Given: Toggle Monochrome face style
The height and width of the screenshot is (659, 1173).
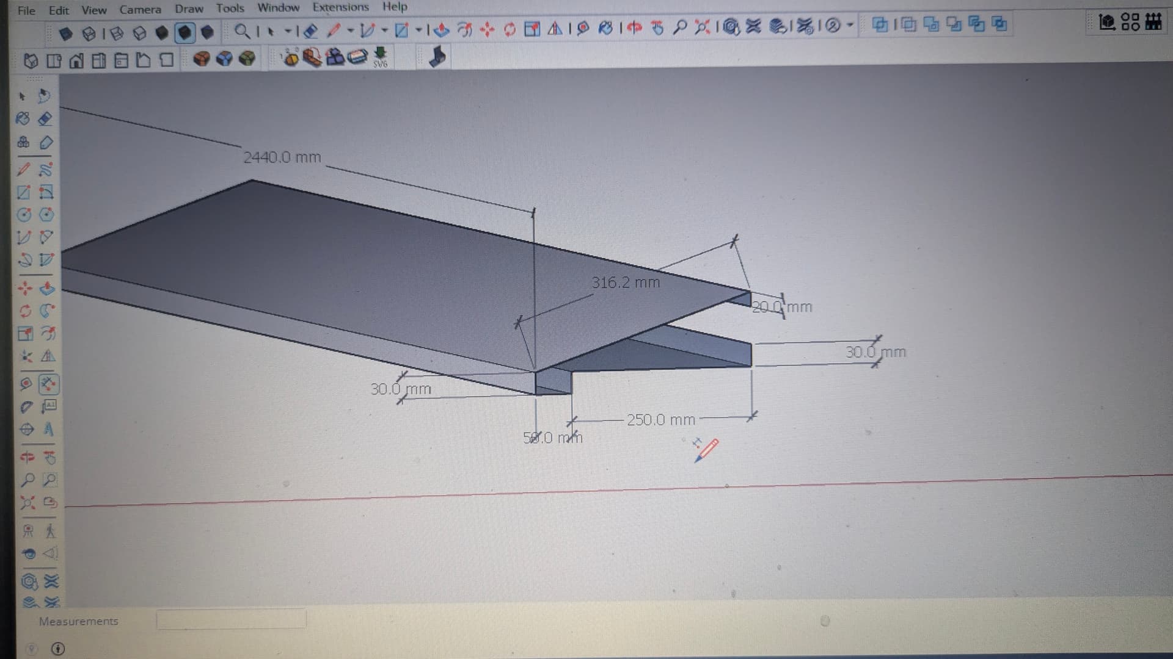Looking at the screenshot, I should point(208,32).
